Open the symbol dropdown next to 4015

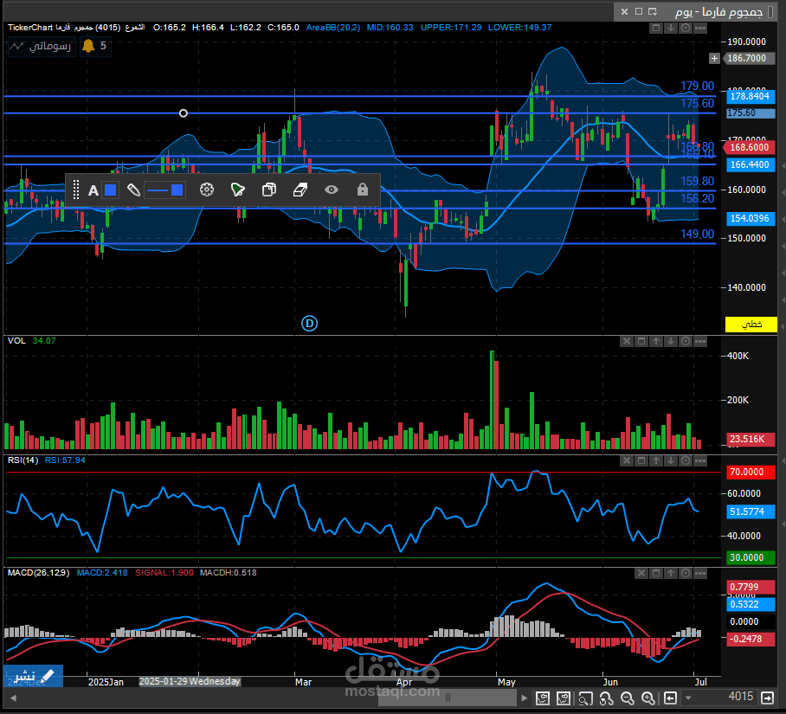click(x=688, y=698)
